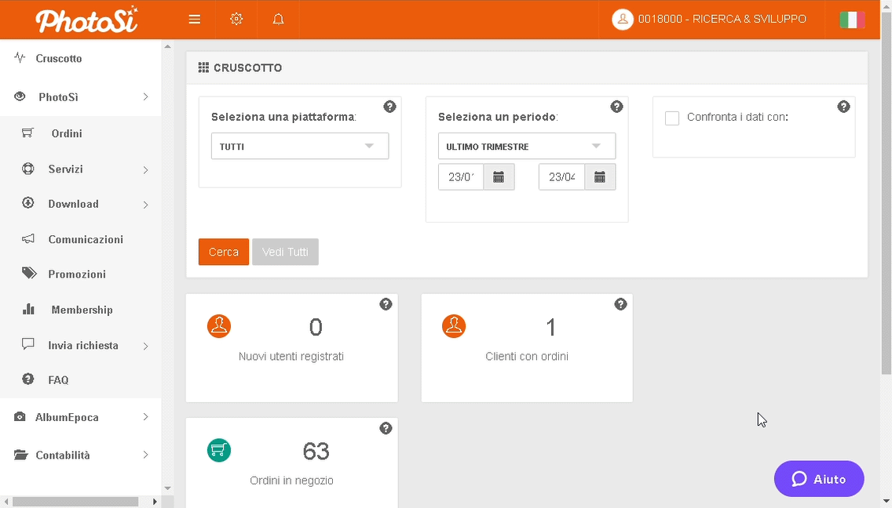
Task: Open calendar picker for end date
Action: tap(600, 177)
